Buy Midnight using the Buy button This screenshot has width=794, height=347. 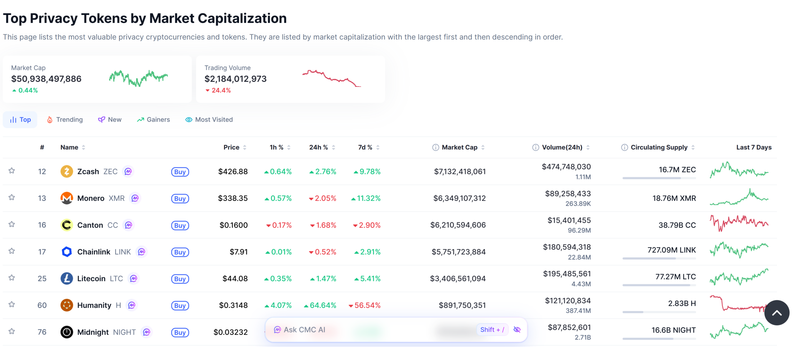tap(180, 333)
